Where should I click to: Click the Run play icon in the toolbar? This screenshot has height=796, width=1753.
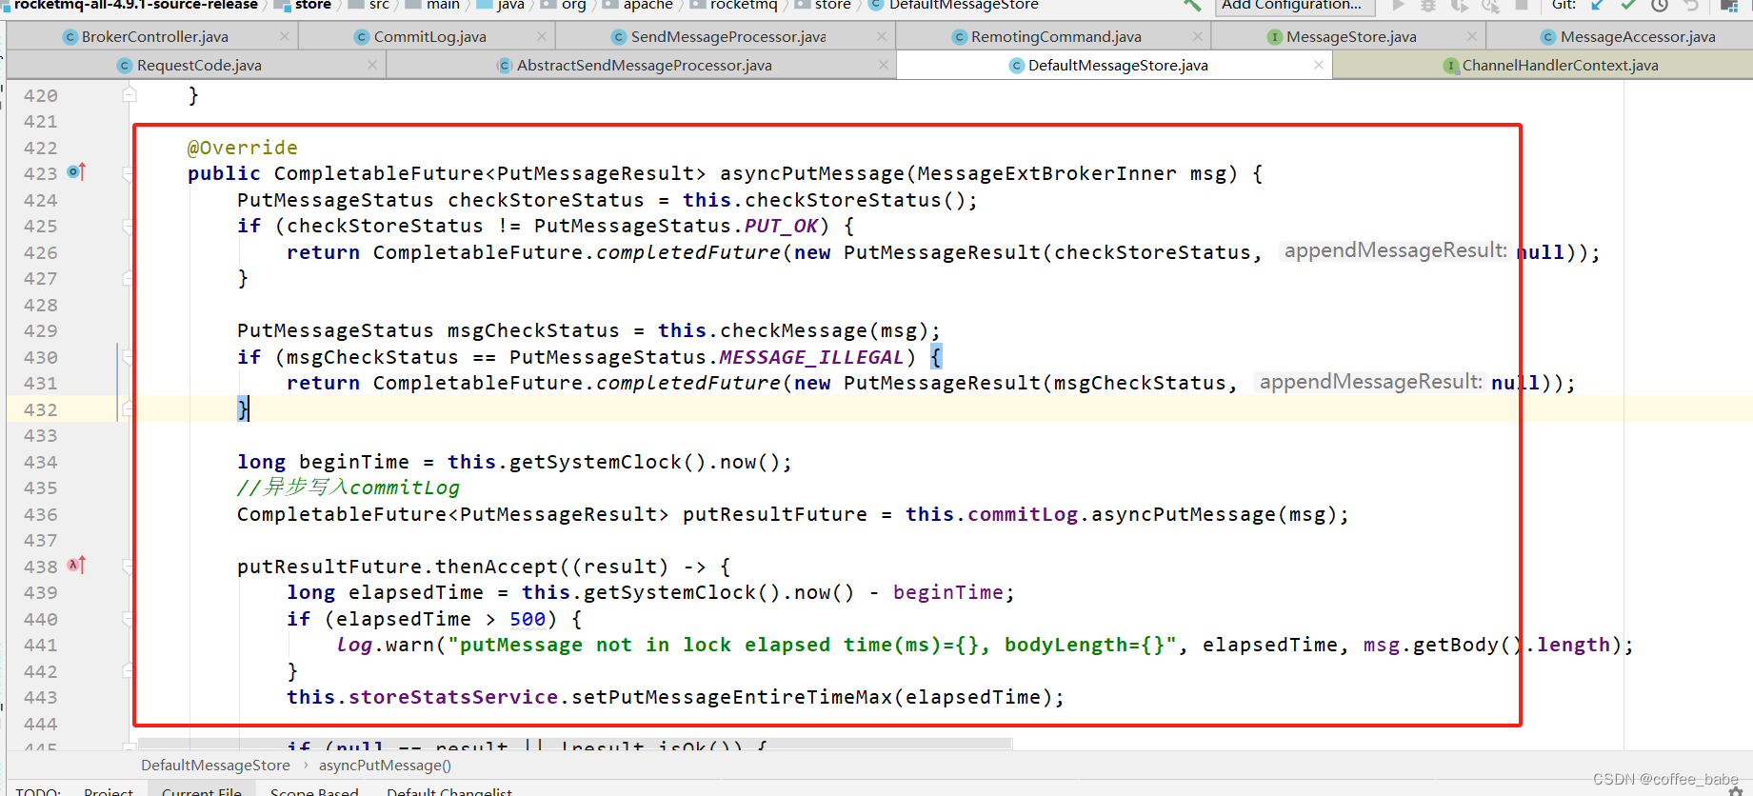1398,5
